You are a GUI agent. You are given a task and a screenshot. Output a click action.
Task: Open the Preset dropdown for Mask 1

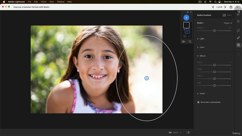[x=228, y=23]
